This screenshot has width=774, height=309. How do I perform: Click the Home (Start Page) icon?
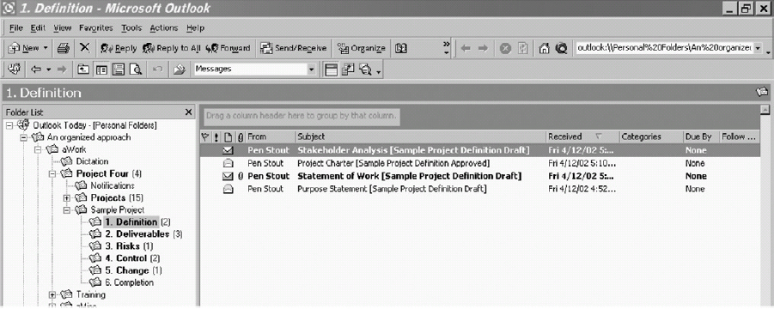pos(544,48)
